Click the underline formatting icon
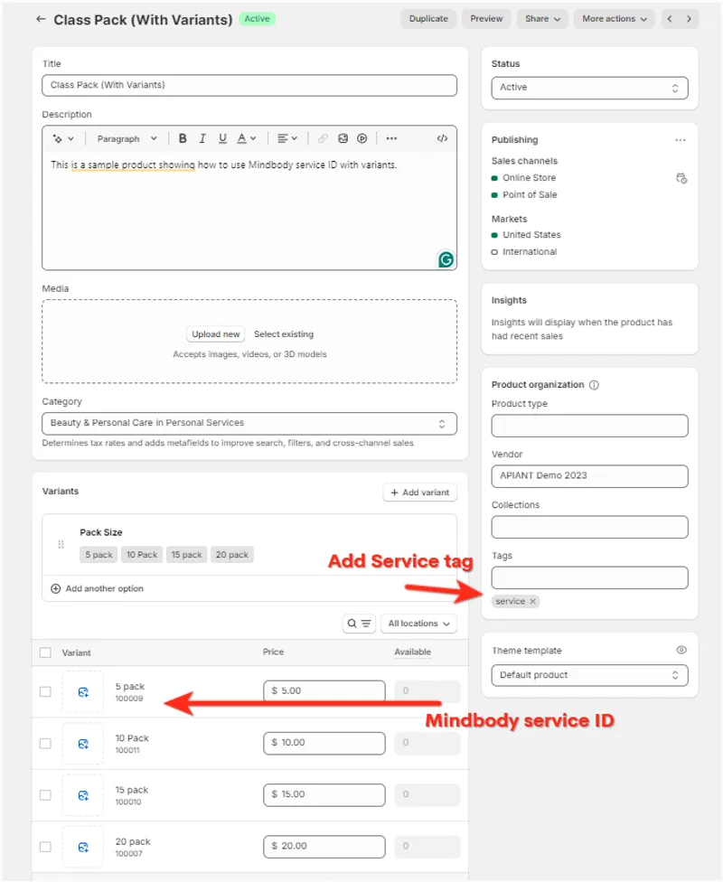Screen dimensions: 723x882 coord(222,138)
